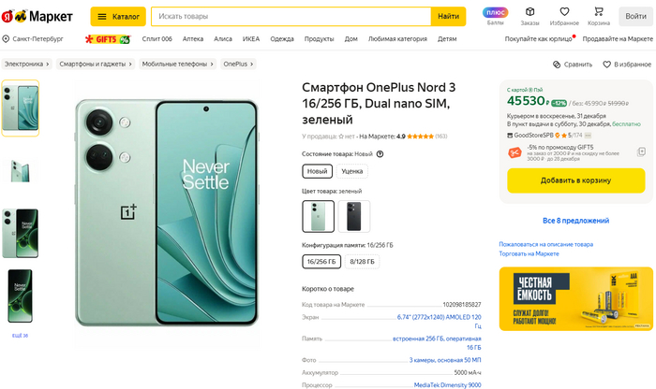Open Все 8 предложений link
This screenshot has width=656, height=389.
[575, 221]
